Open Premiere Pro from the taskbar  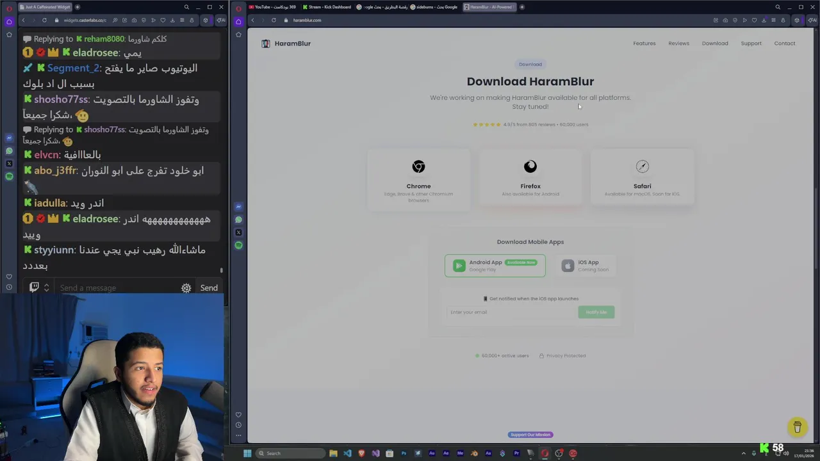coord(516,453)
